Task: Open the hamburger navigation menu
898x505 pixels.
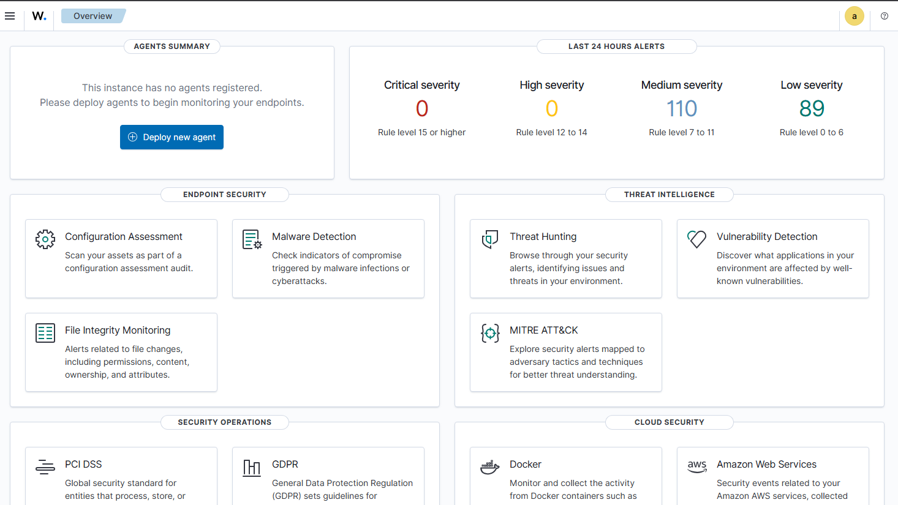Action: [x=10, y=15]
